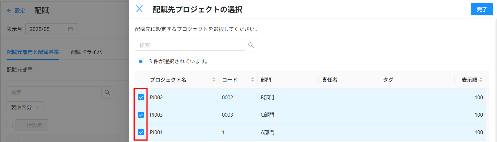This screenshot has height=142, width=497.
Task: Click the back arrow next to 設定
Action: (x=9, y=11)
